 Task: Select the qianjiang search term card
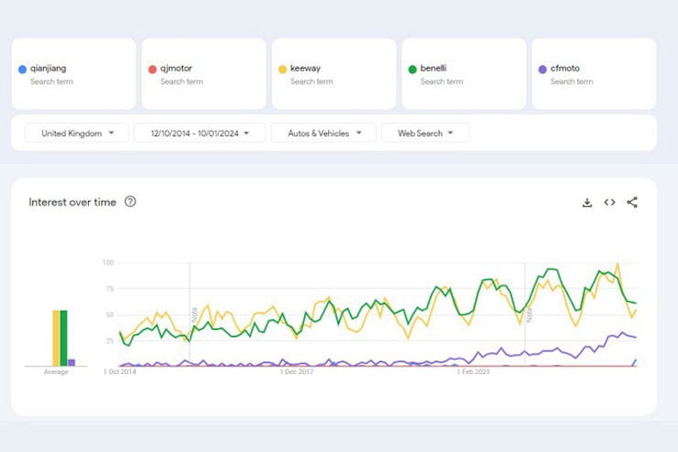(74, 74)
